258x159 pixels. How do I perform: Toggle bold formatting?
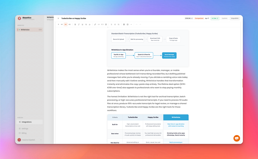click(x=75, y=24)
